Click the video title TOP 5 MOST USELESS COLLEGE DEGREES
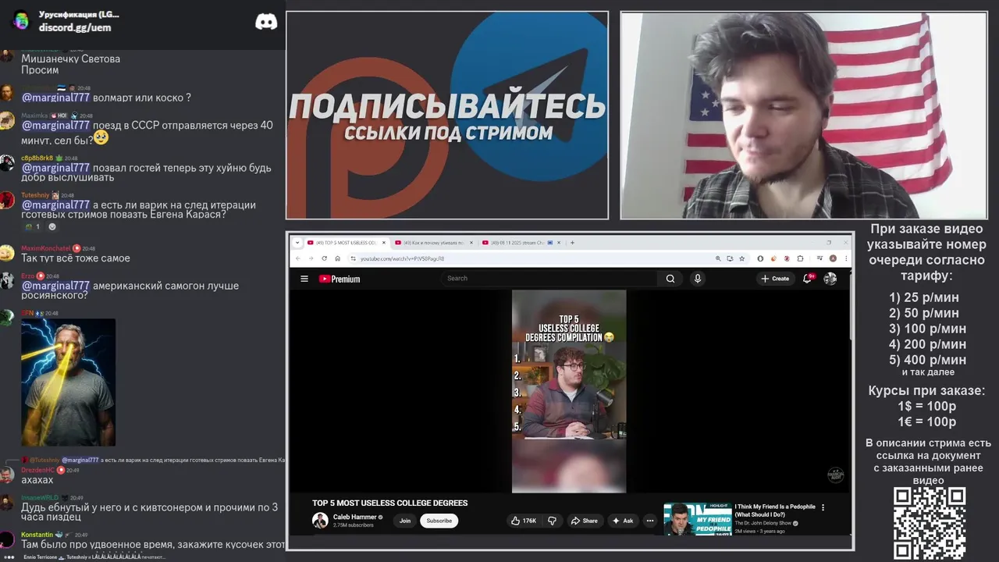The image size is (999, 562). pos(390,503)
